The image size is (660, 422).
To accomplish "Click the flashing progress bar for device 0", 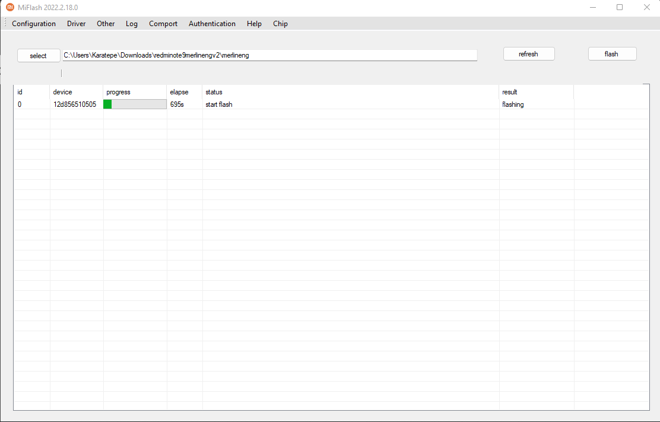I will tap(135, 104).
